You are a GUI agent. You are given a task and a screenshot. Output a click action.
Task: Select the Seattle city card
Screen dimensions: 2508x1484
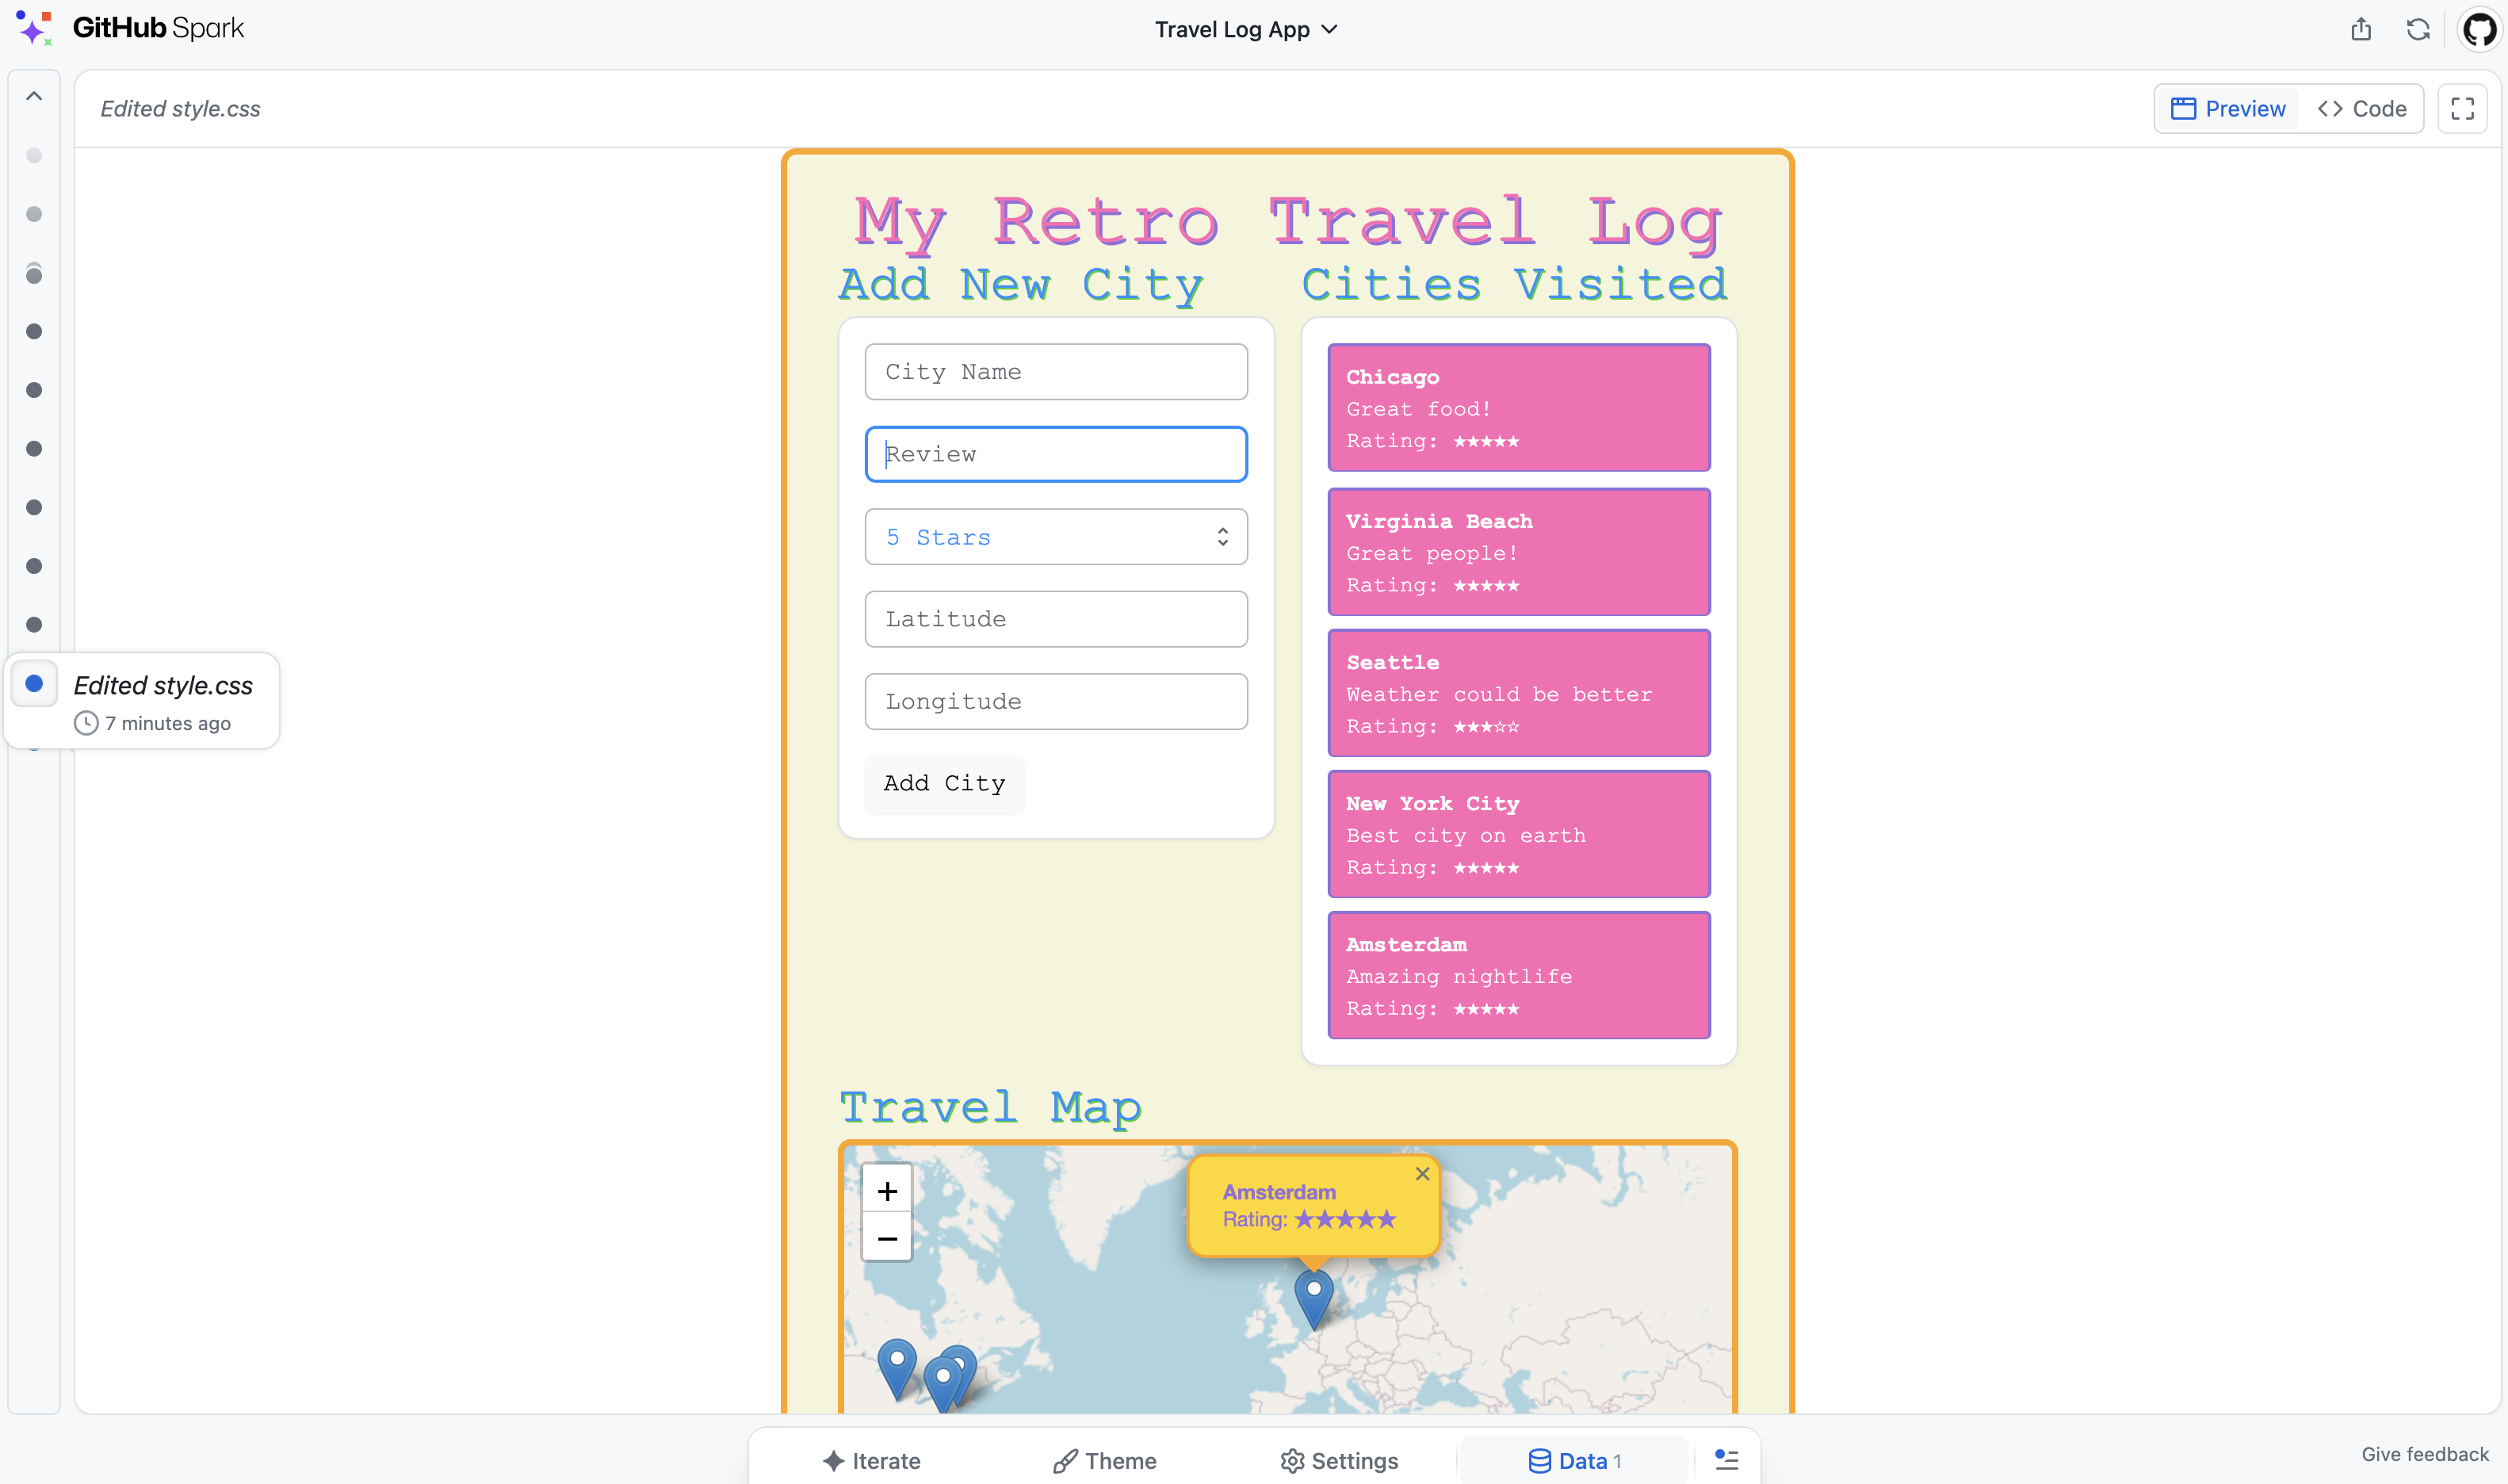point(1519,693)
